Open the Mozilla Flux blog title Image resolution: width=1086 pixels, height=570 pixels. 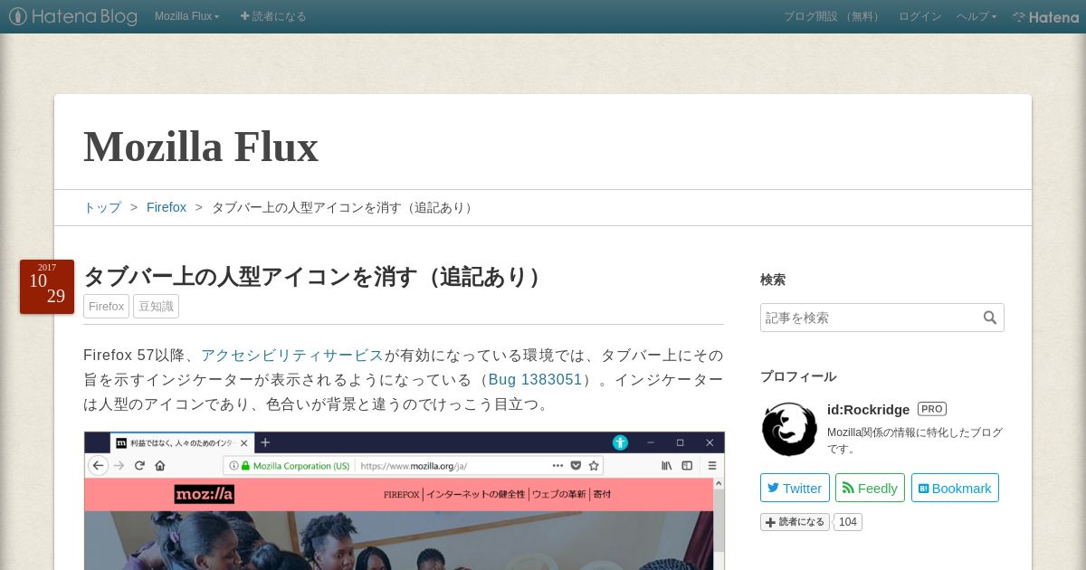point(201,147)
